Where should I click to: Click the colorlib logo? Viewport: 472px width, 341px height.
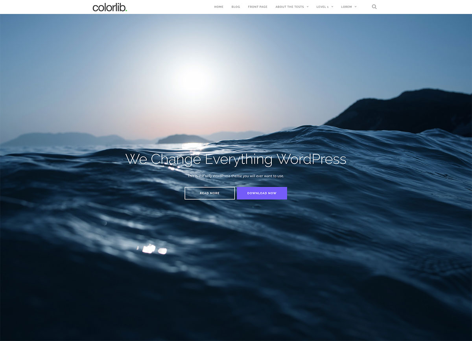[110, 7]
